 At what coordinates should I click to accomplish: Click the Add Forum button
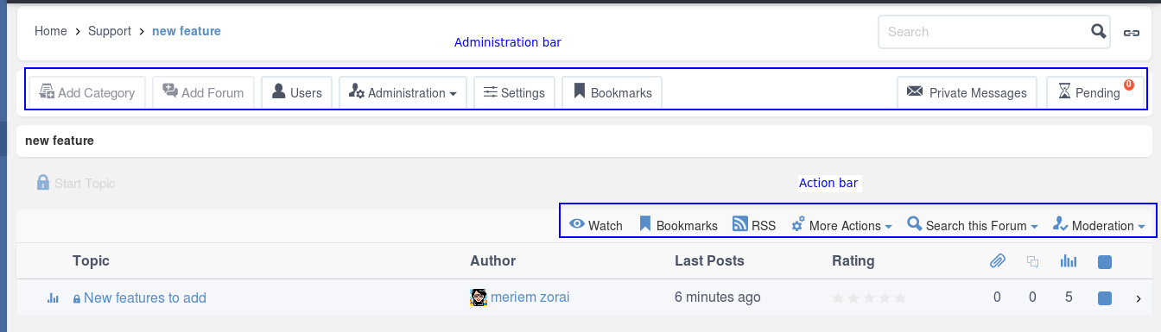(x=203, y=92)
